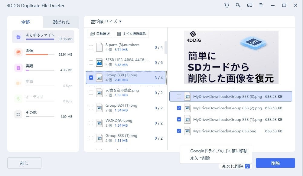
Task: Select the 8 parts (3).numbers file name
Action: point(122,45)
